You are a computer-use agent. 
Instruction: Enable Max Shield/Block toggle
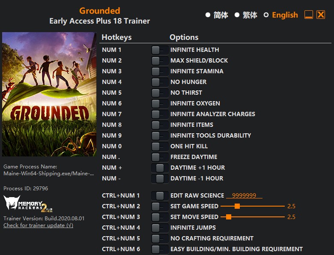[160, 61]
